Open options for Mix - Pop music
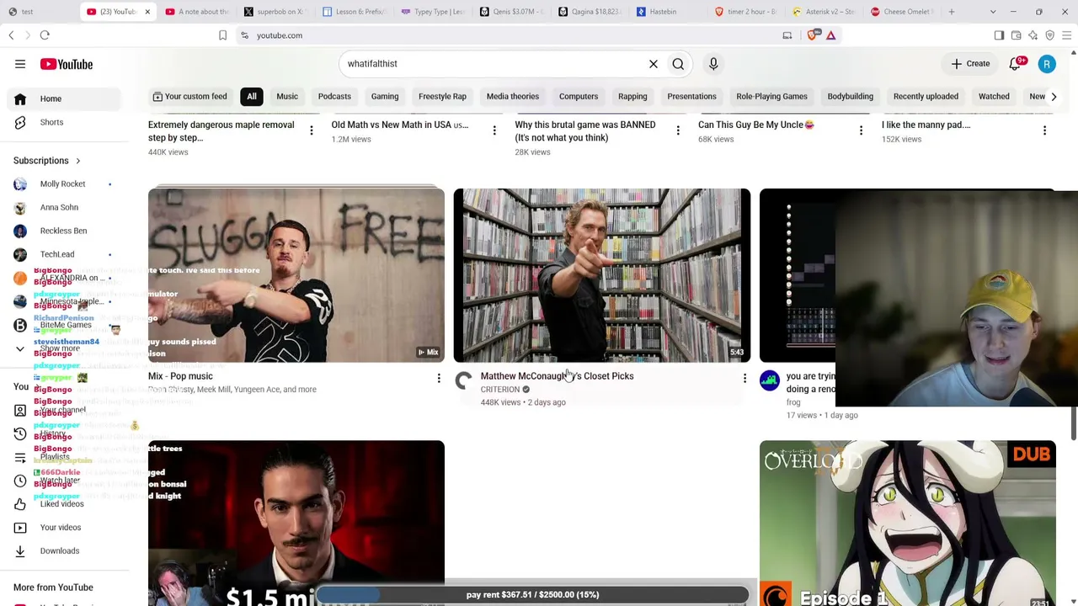This screenshot has width=1078, height=606. [439, 379]
